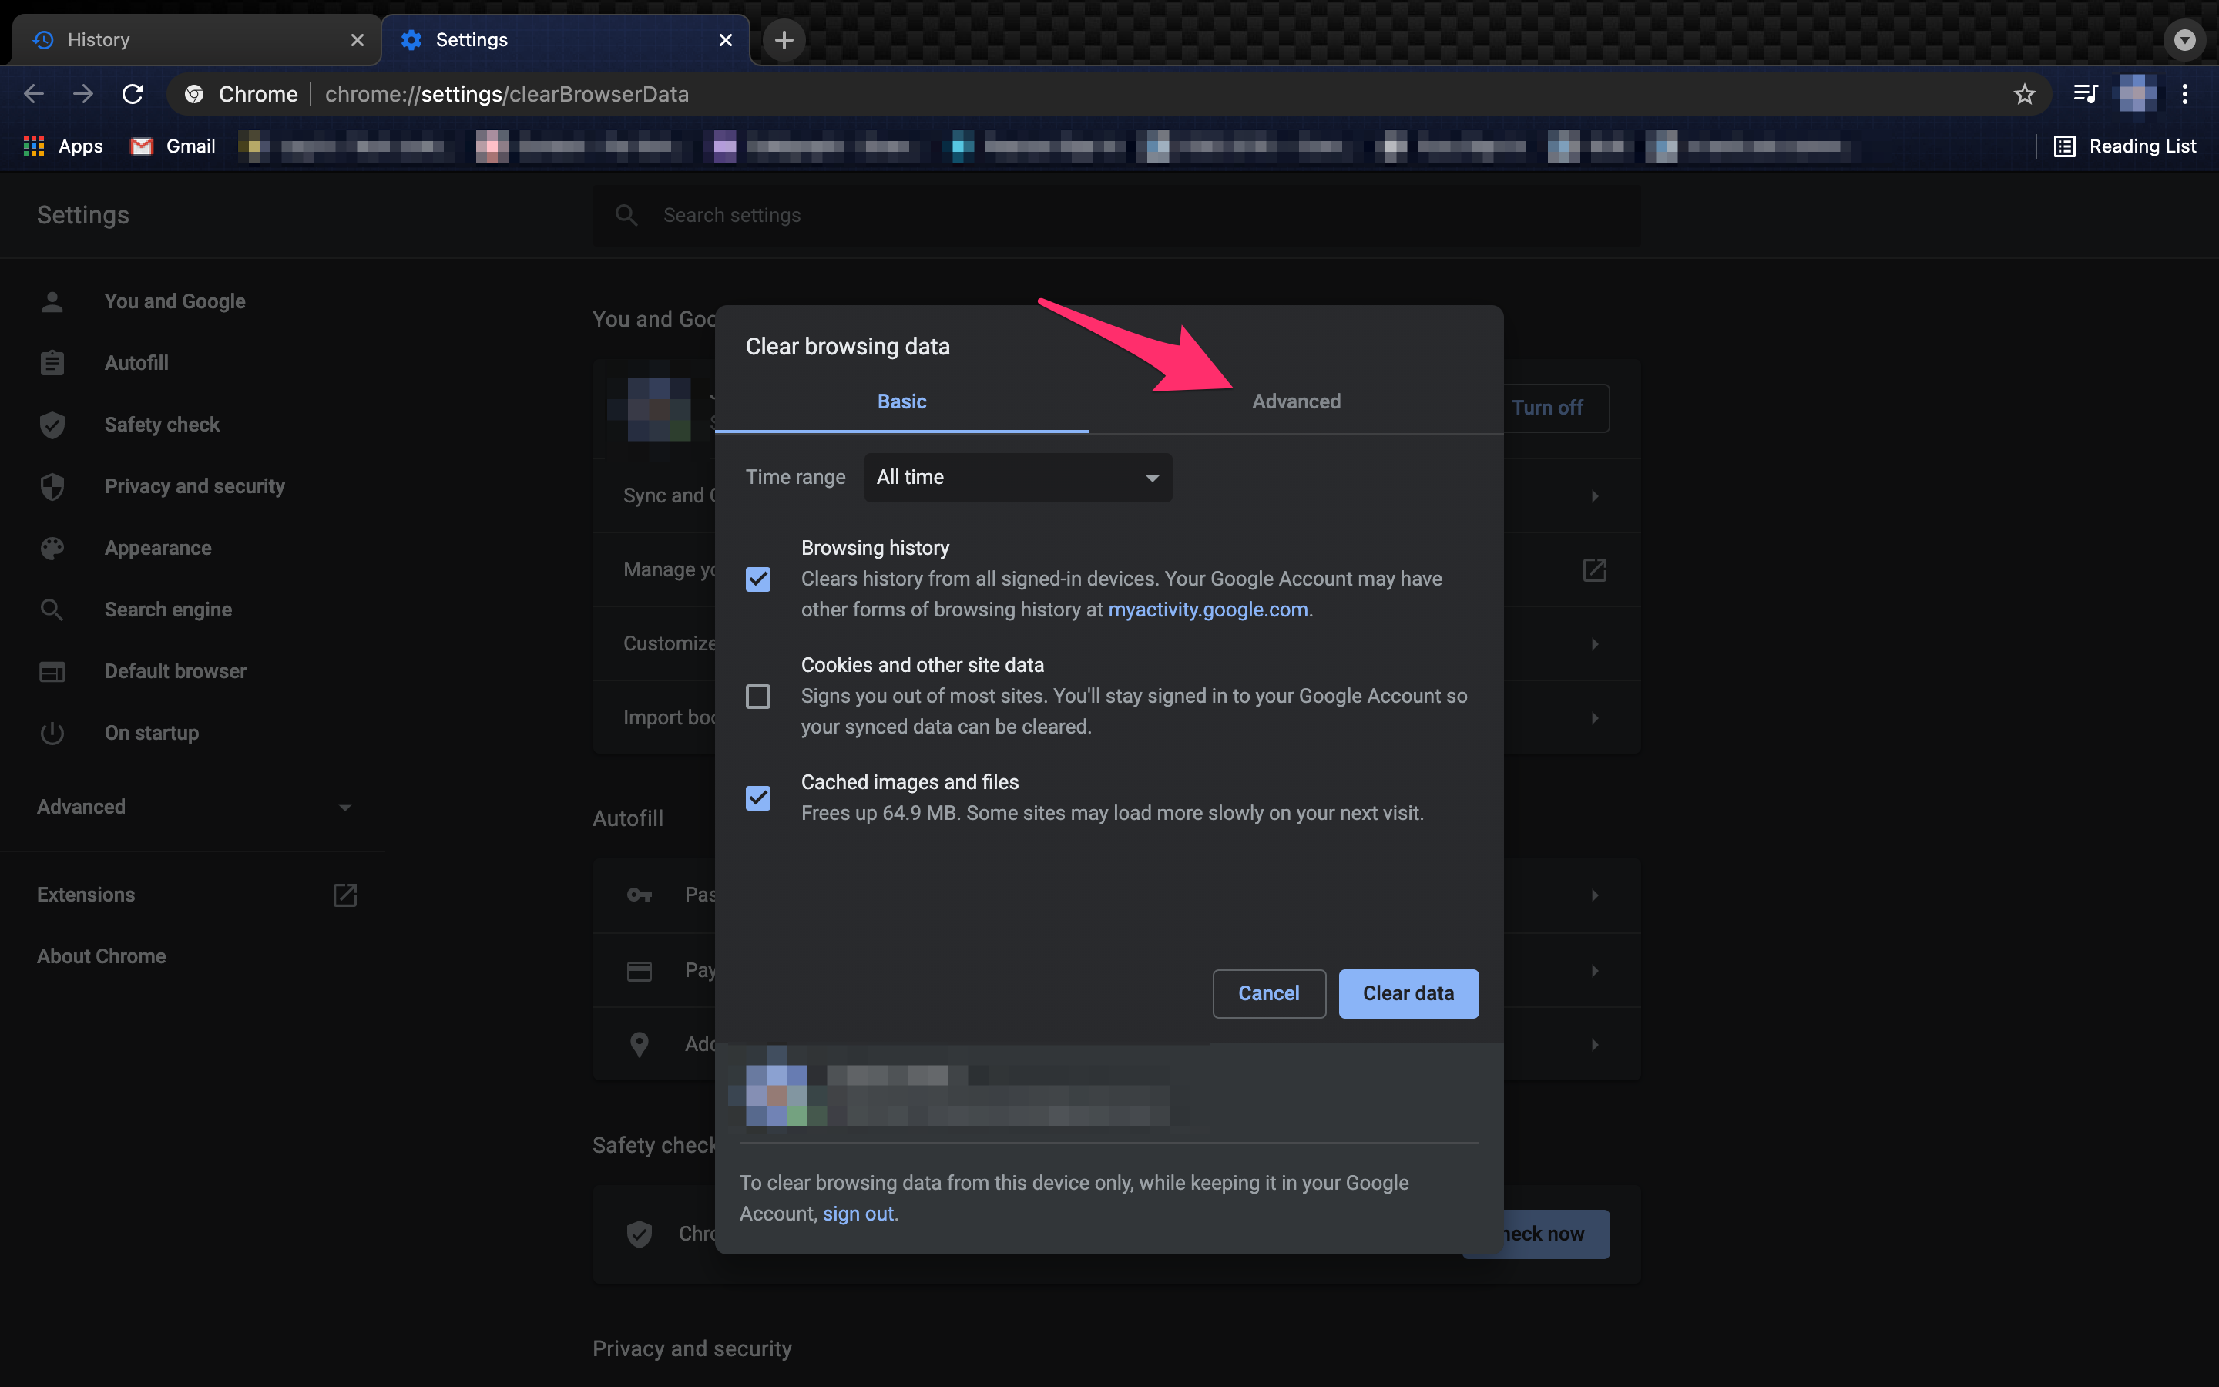Toggle the Cookies and other site data checkbox
This screenshot has height=1387, width=2219.
[x=760, y=695]
